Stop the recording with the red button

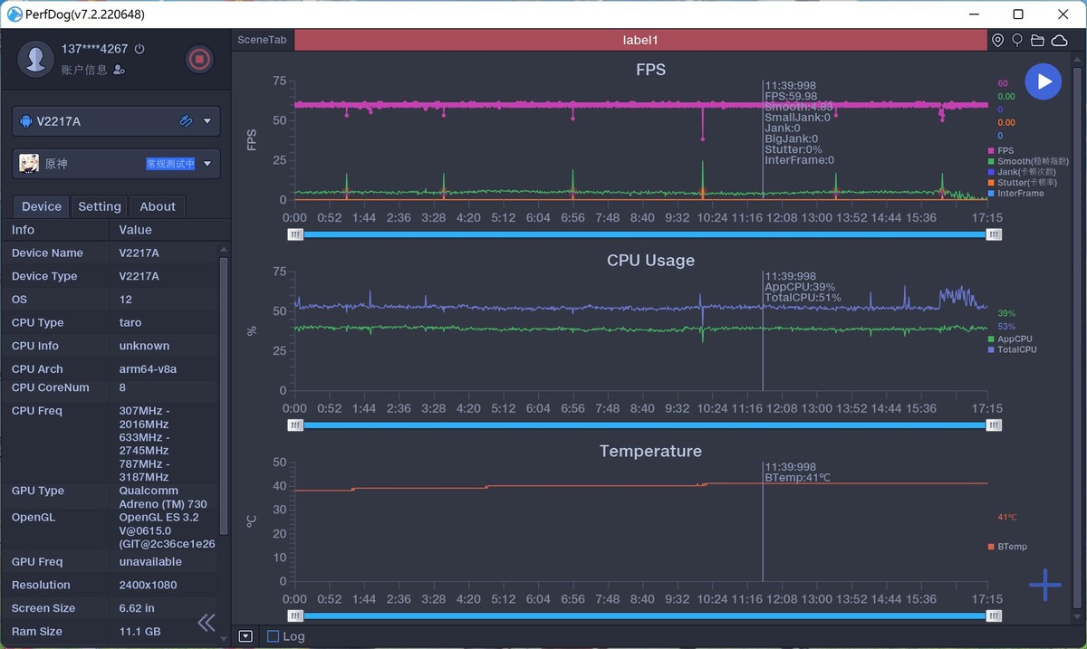click(x=199, y=60)
